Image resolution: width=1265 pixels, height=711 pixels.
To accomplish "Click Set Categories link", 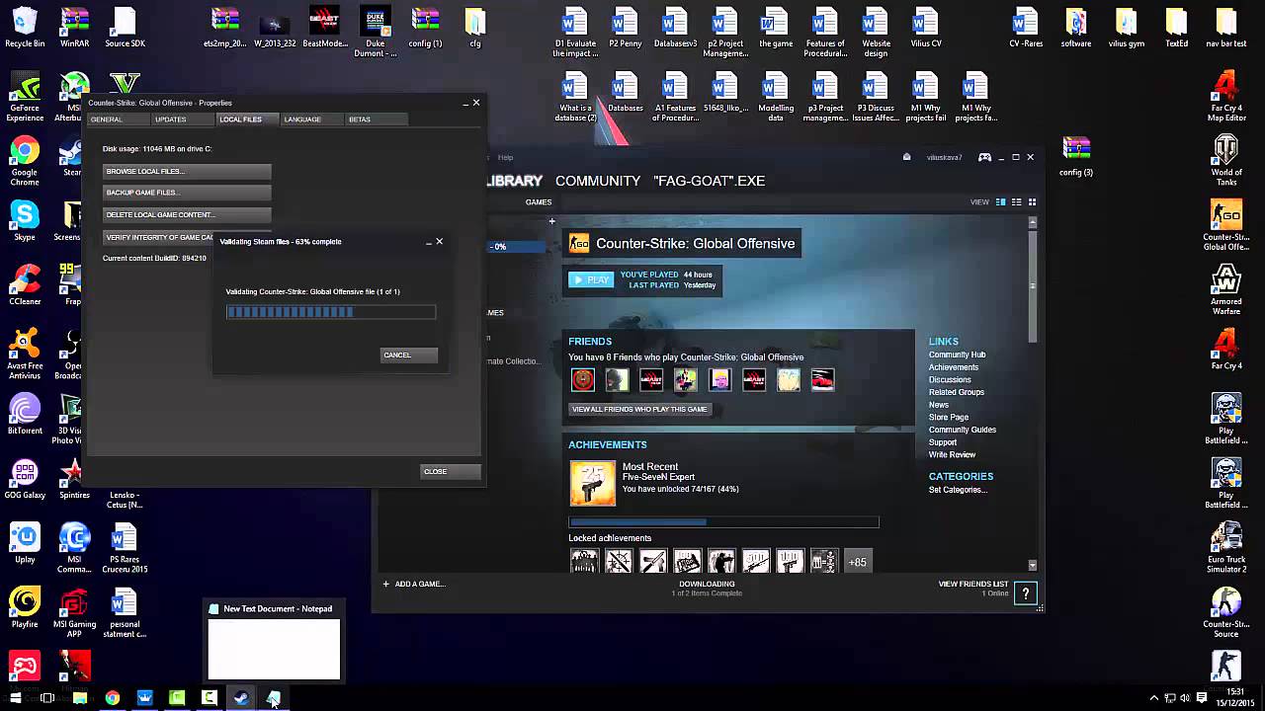I will click(958, 490).
